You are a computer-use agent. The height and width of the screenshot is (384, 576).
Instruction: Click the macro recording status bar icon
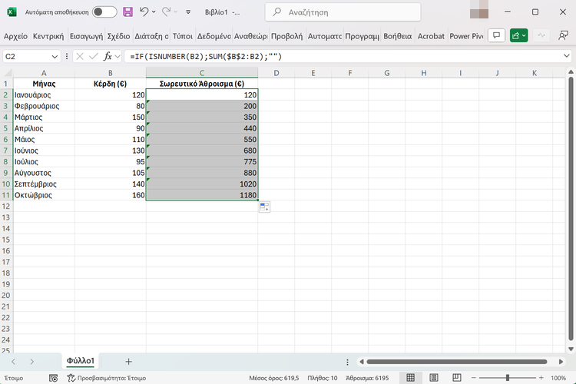[x=53, y=378]
